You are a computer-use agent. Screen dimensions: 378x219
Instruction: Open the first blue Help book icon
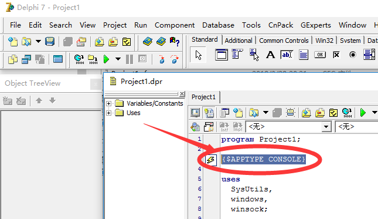click(147, 42)
